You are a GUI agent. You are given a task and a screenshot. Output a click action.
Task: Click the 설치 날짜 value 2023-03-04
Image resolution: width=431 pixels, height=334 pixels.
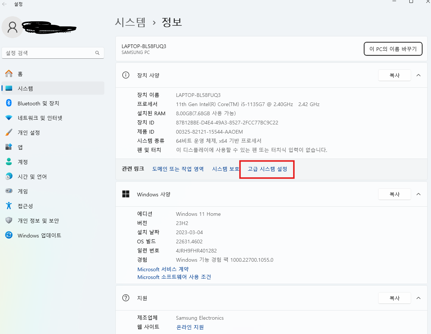pyautogui.click(x=189, y=232)
